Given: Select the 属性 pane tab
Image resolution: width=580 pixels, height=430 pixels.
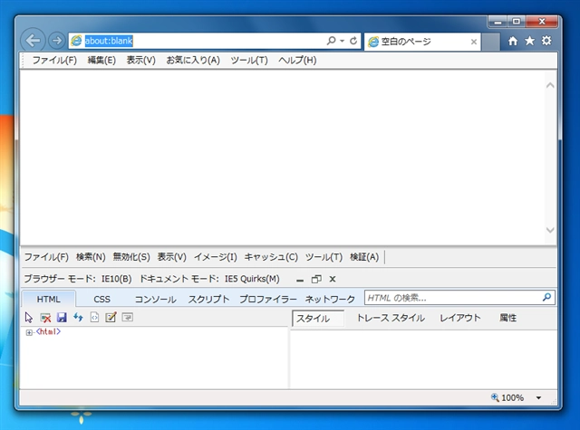Looking at the screenshot, I should tap(507, 318).
